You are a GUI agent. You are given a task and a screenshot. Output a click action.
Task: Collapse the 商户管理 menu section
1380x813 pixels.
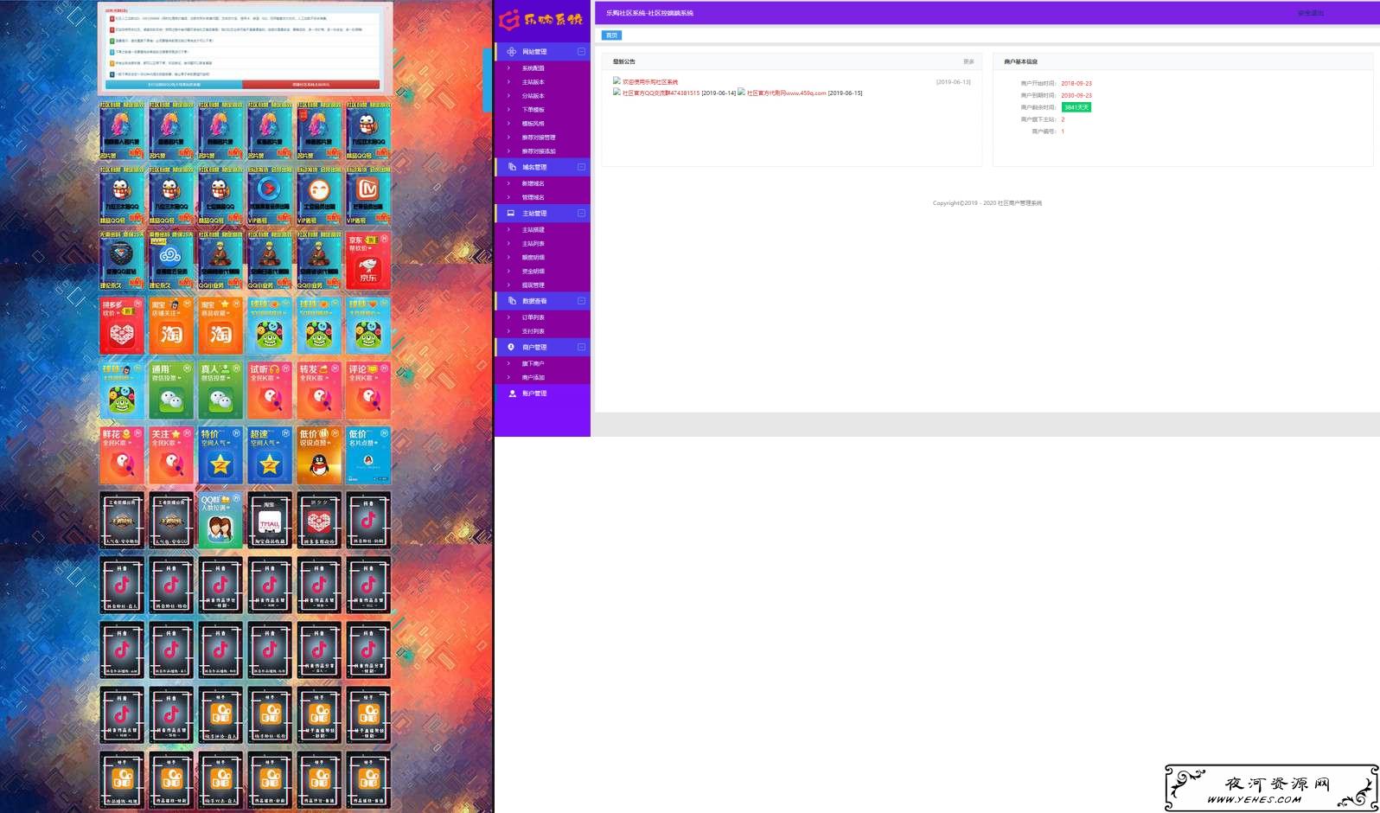click(581, 347)
